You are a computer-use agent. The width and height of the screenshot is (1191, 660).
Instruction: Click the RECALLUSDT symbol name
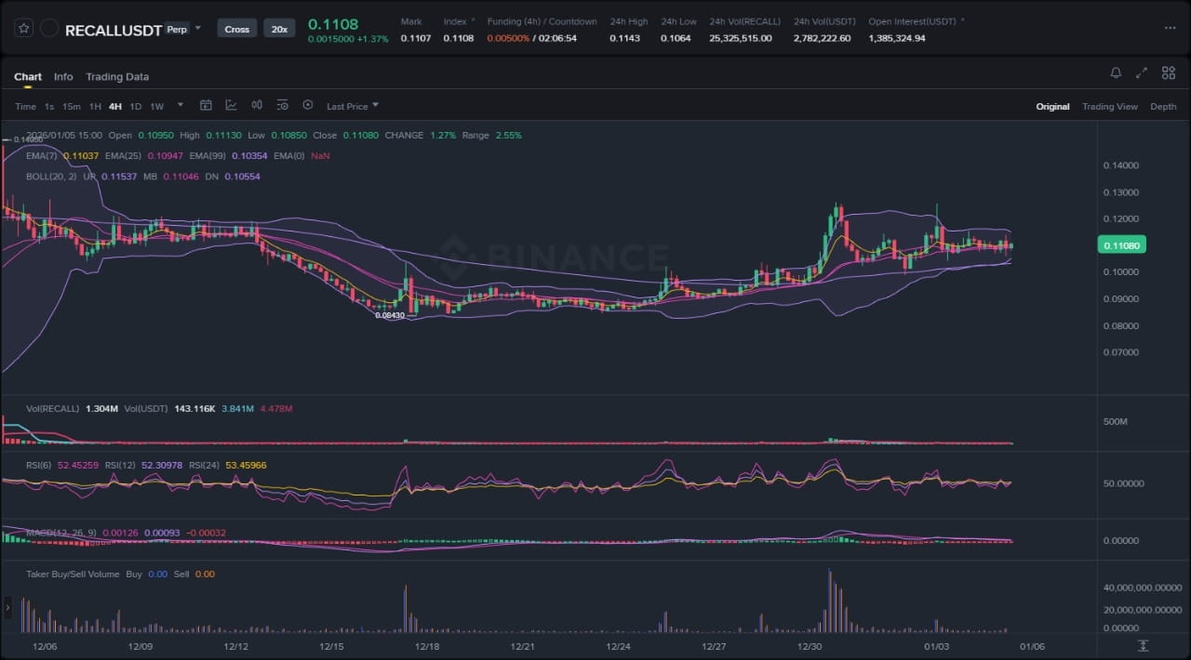pos(114,30)
